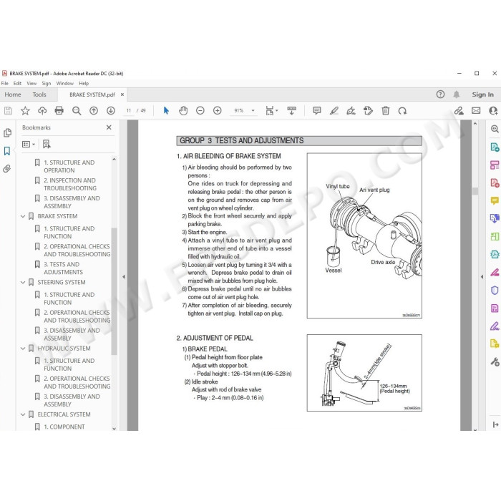Open the Window menu
Viewport: 501px width, 501px height.
[65, 84]
